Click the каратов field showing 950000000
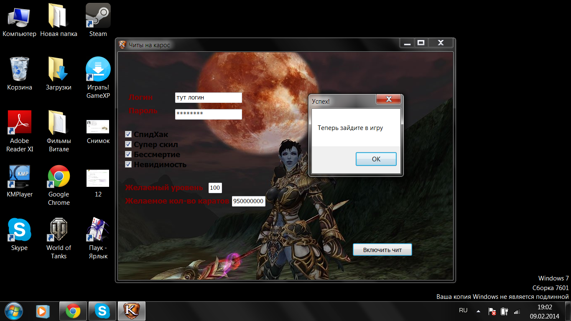571x321 pixels. pyautogui.click(x=249, y=201)
